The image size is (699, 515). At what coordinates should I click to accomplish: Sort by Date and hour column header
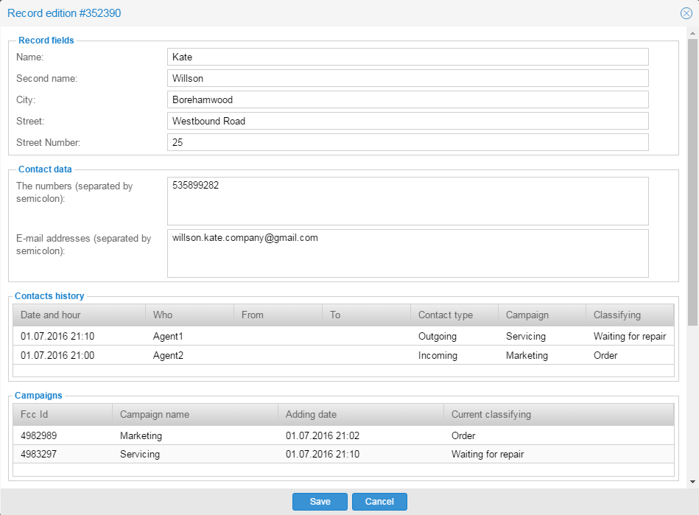(79, 315)
